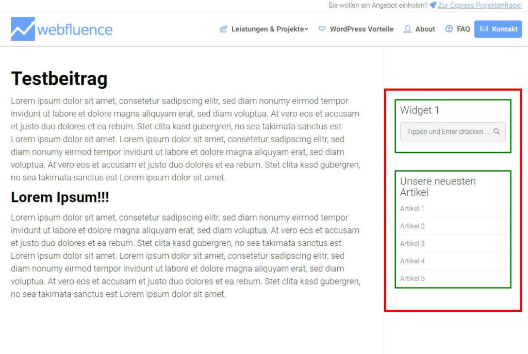Click the Kontakt button

pos(498,29)
